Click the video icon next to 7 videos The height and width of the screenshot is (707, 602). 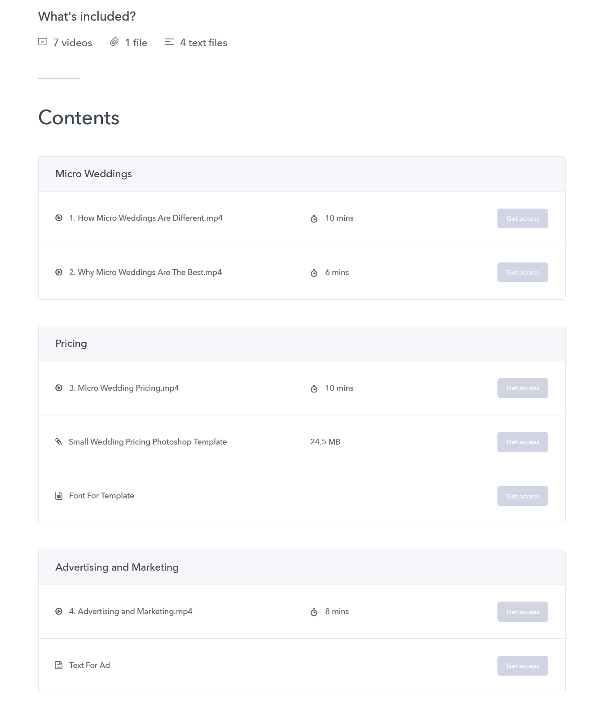coord(43,42)
